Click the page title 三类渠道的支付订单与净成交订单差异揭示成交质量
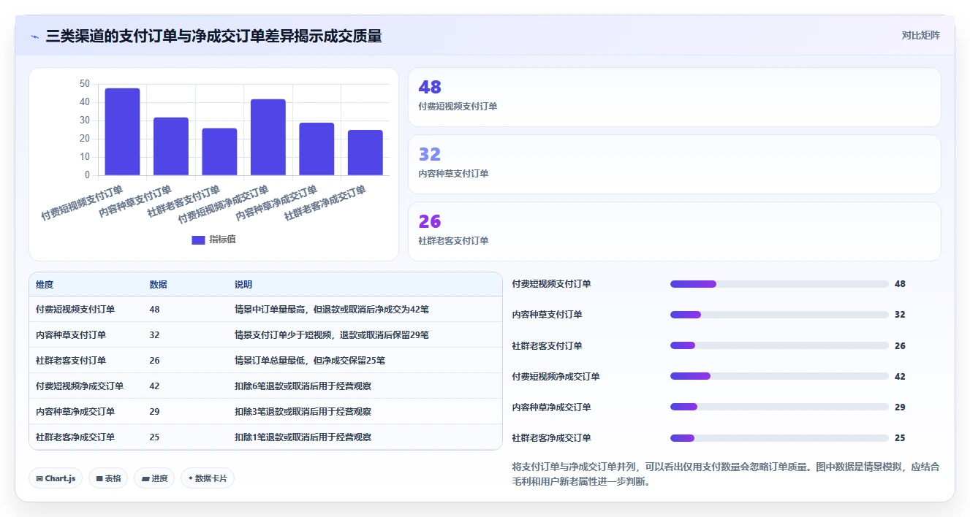The width and height of the screenshot is (970, 517). pyautogui.click(x=213, y=36)
